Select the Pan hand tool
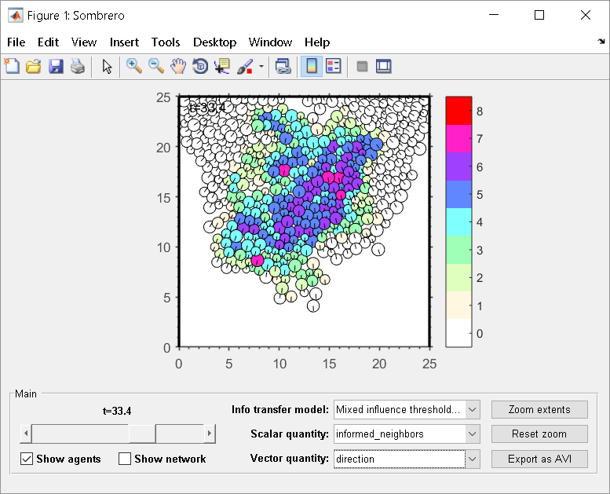The width and height of the screenshot is (610, 494). [x=178, y=66]
